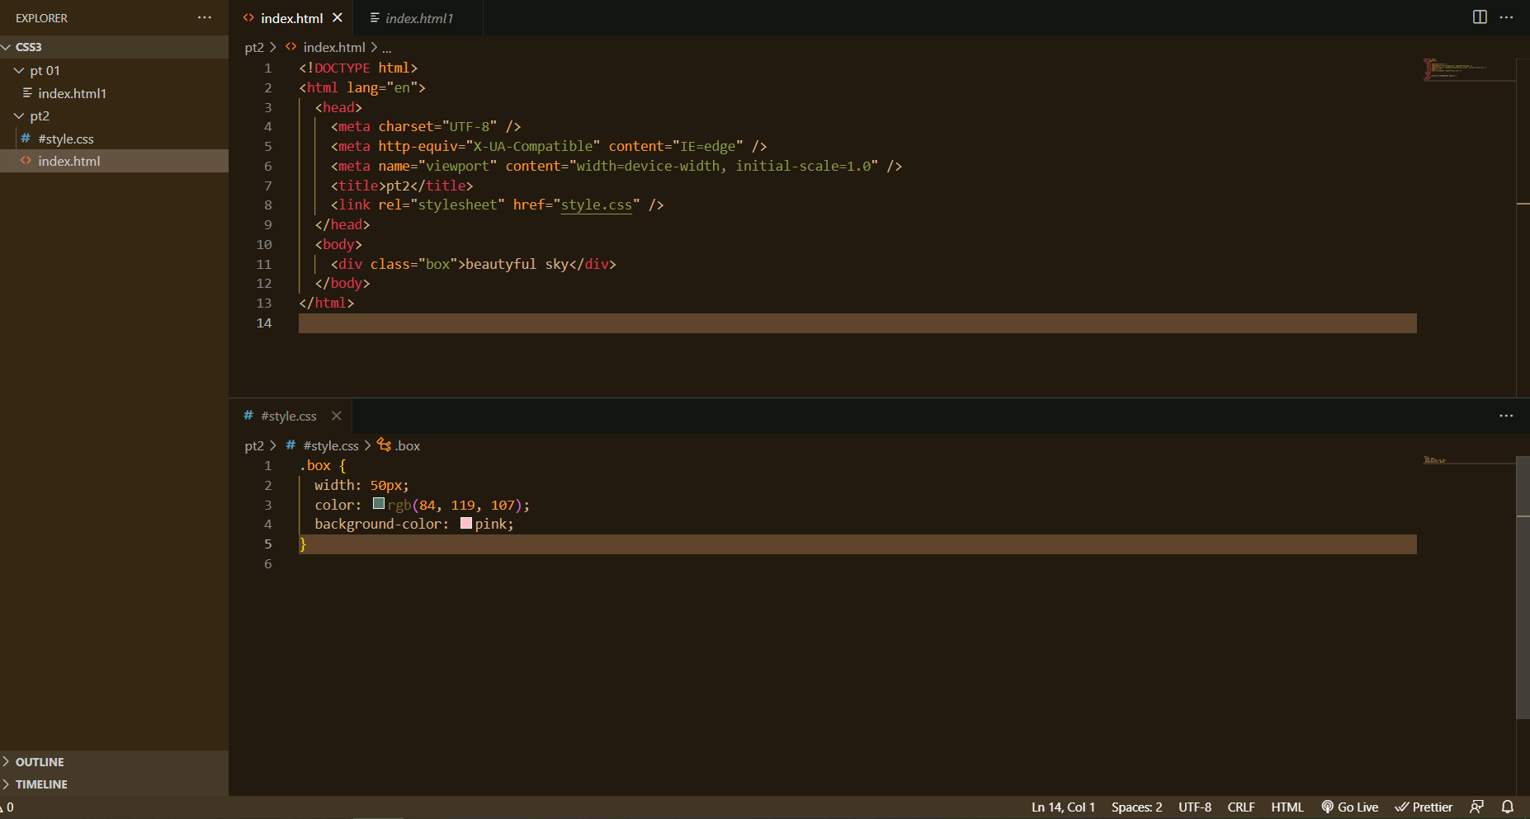The image size is (1530, 819).
Task: Open #style.css file in Explorer
Action: pos(114,139)
